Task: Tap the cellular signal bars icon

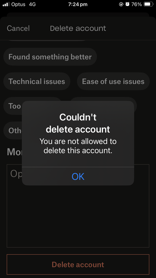Action: coord(6,5)
